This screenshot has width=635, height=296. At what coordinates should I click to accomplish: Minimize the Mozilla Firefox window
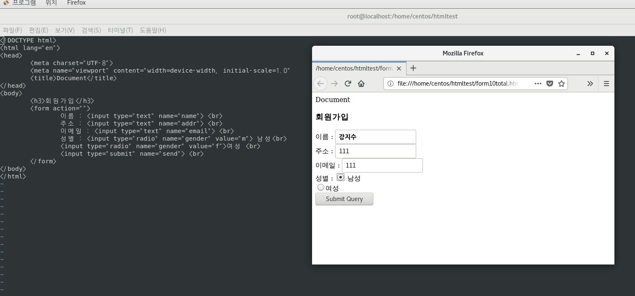(578, 53)
